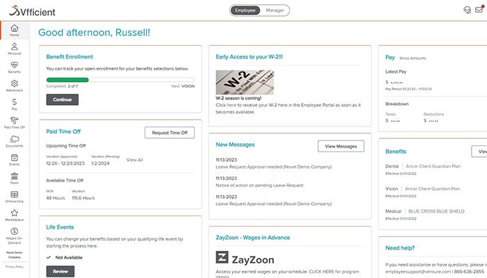Click View All upcoming time off
The image size is (487, 278).
point(135,160)
